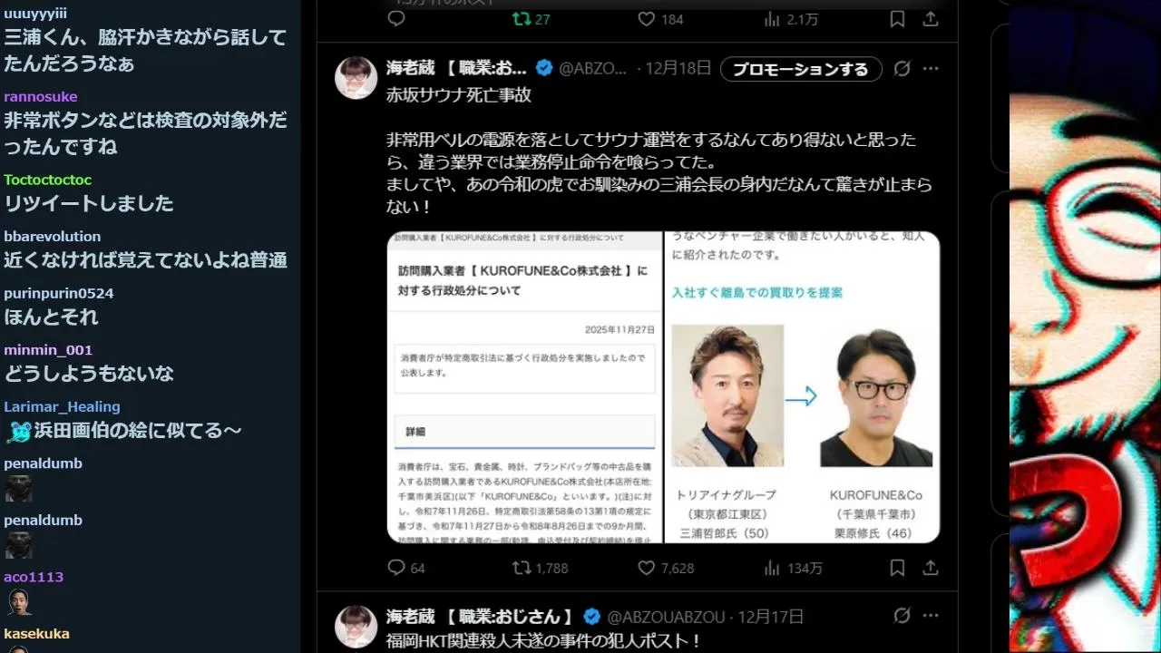Viewport: 1161px width, 653px height.
Task: Open more options on 12月18日 post
Action: coord(931,69)
